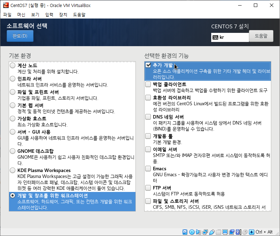The height and width of the screenshot is (236, 280).
Task: Enable the 백업 클라이언트 checkbox
Action: coord(148,84)
